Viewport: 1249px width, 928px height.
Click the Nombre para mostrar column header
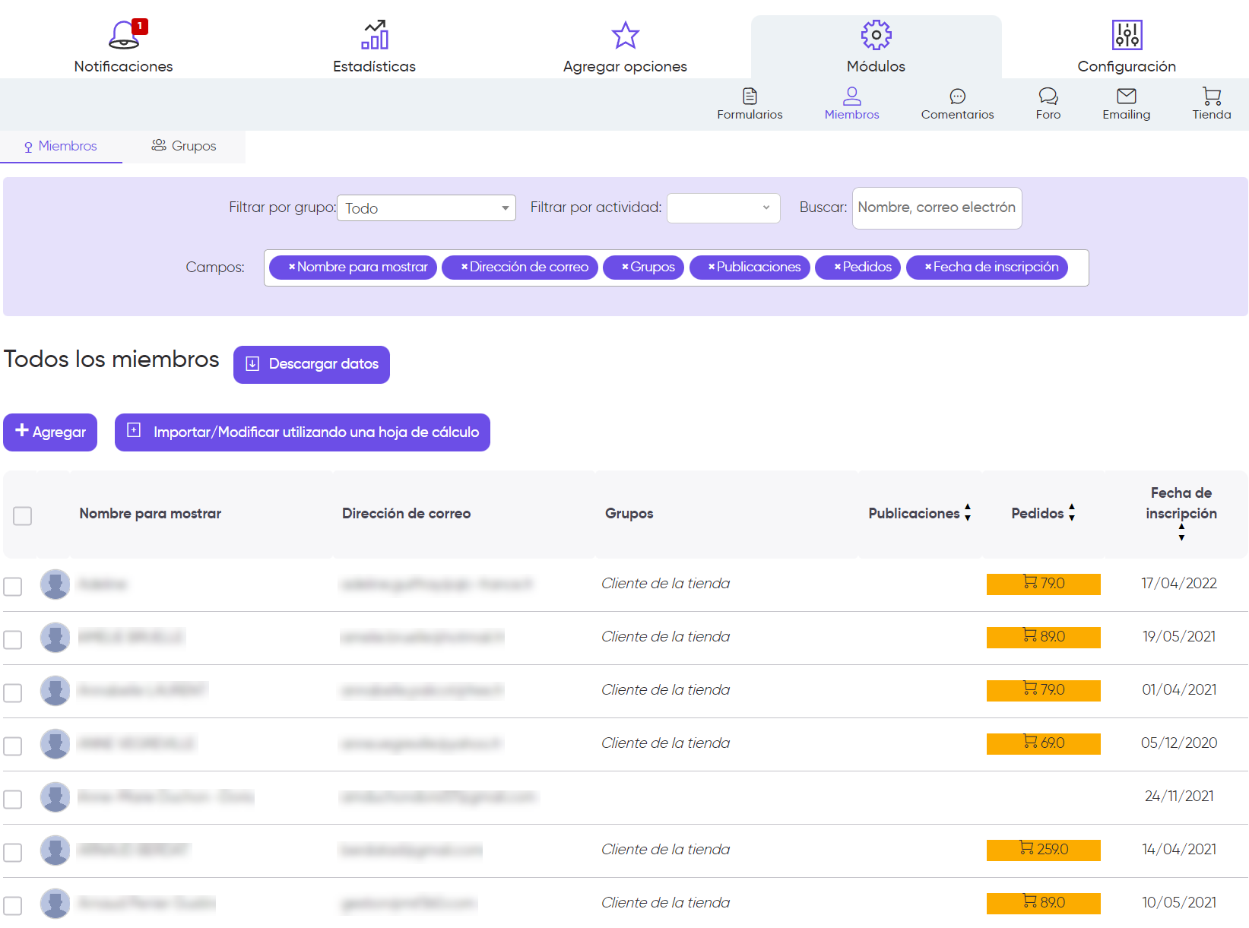151,514
